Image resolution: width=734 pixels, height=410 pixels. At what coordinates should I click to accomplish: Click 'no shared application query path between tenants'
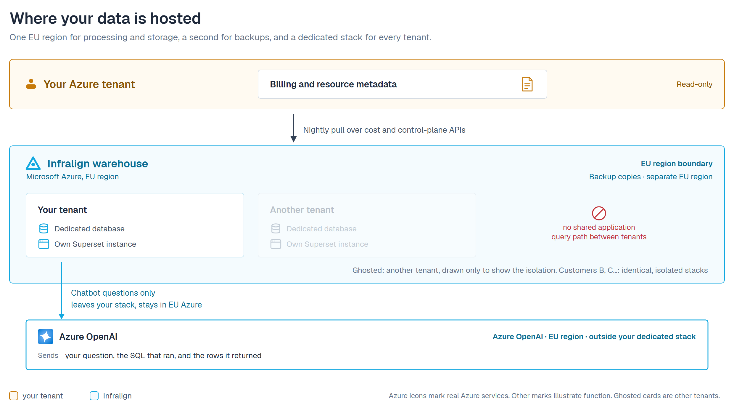(599, 232)
